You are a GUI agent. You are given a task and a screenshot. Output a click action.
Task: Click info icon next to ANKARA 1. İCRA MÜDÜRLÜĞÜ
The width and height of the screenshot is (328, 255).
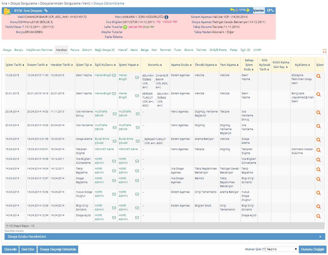point(166,17)
